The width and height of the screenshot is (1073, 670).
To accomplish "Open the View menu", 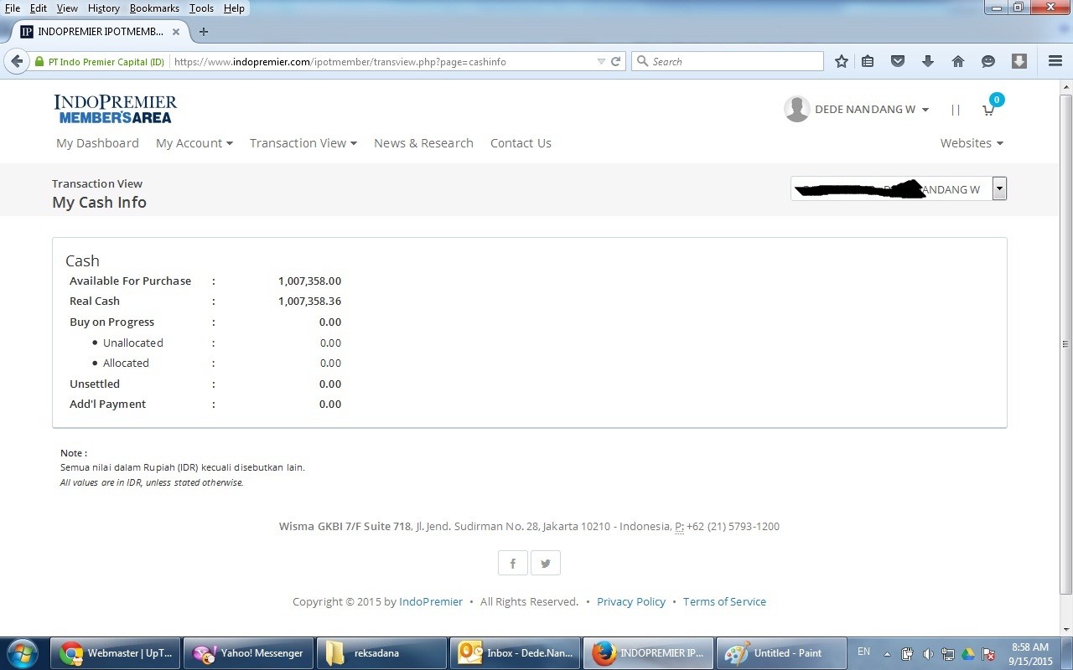I will (x=67, y=8).
